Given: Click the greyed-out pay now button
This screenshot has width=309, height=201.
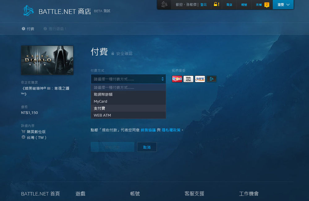Looking at the screenshot, I should [112, 147].
